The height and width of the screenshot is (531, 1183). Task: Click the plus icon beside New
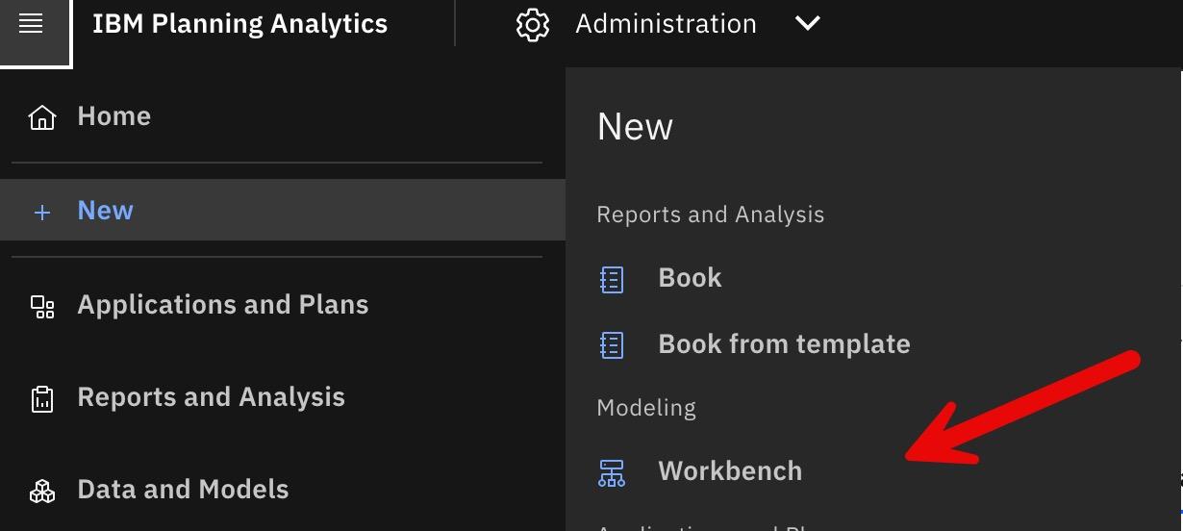tap(42, 212)
